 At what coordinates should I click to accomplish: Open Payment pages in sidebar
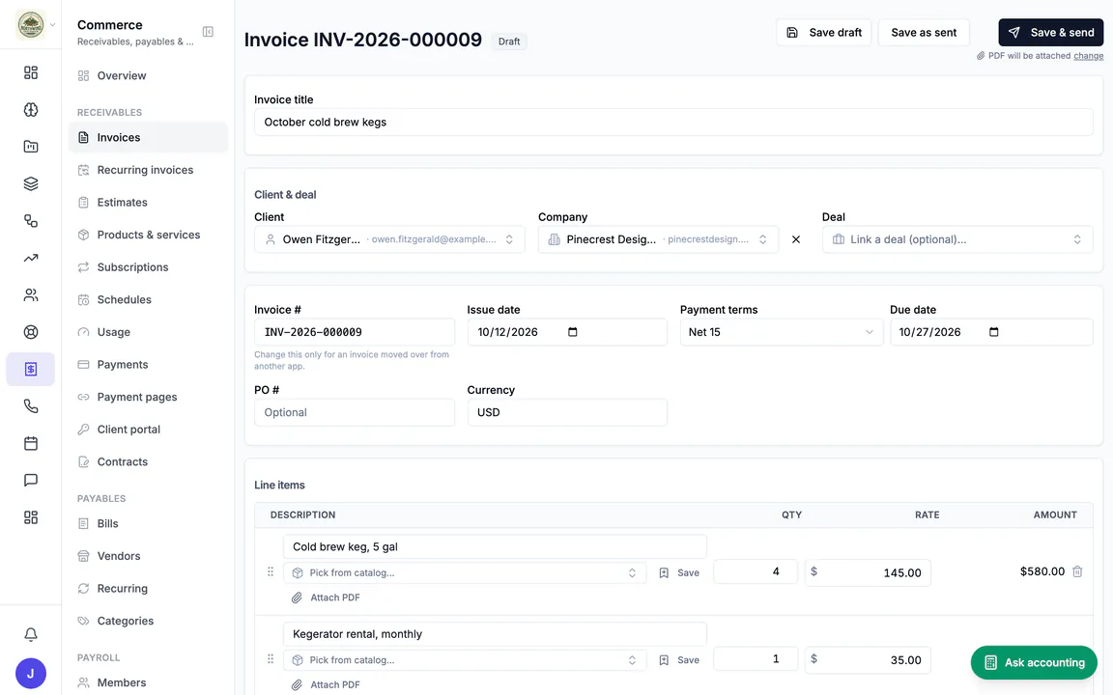[x=148, y=397]
